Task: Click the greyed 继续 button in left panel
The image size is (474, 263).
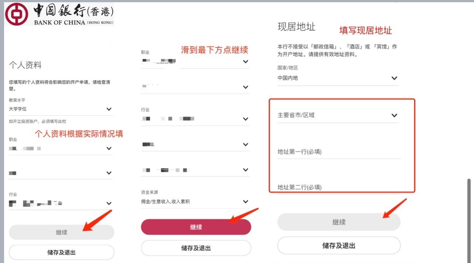Action: (61, 232)
